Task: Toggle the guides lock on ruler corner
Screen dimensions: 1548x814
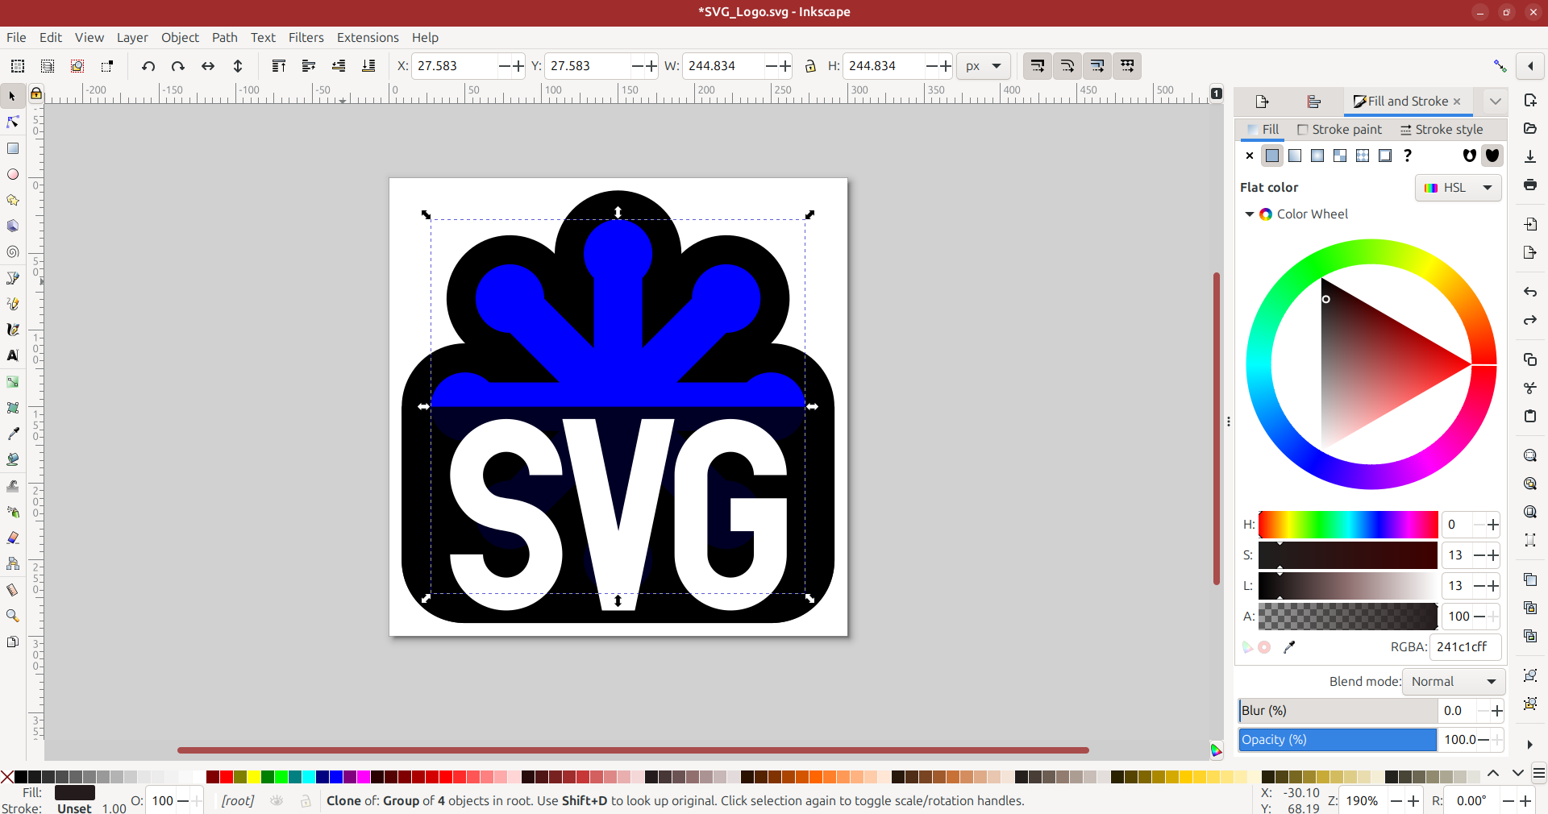Action: (x=36, y=93)
